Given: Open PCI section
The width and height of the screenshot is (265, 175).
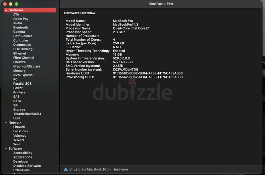Looking at the screenshot, I should point(16,79).
